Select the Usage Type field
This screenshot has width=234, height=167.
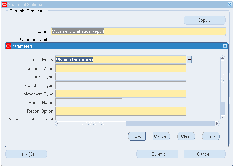pos(120,77)
